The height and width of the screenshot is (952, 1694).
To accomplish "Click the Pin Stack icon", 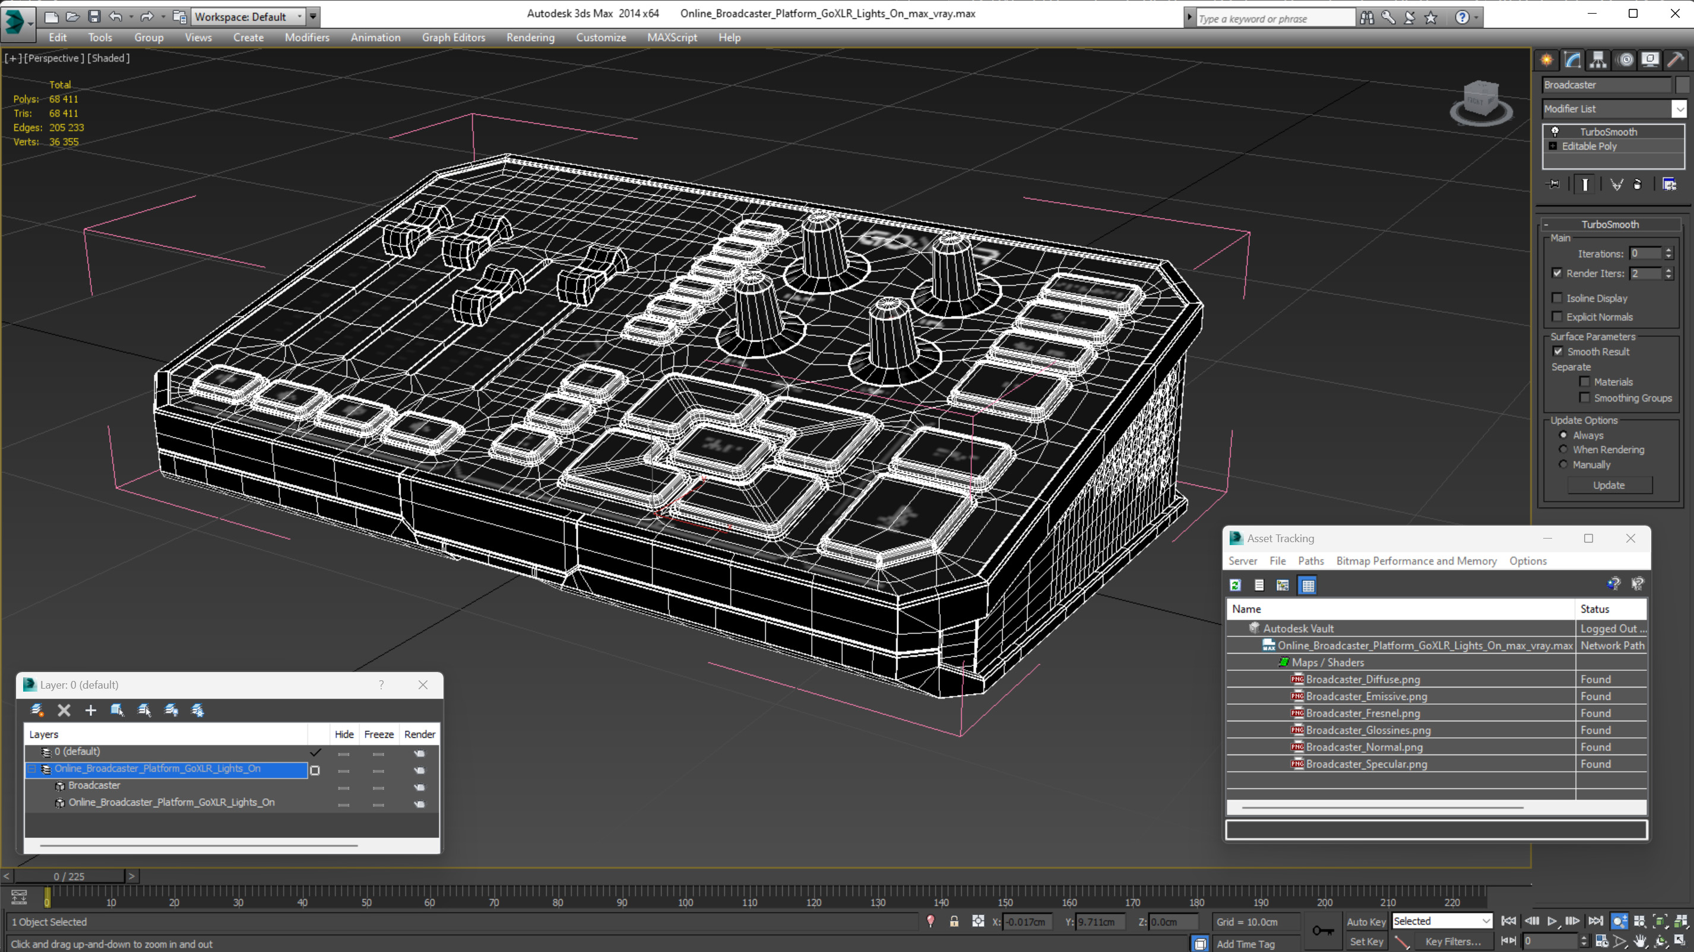I will (x=1554, y=184).
